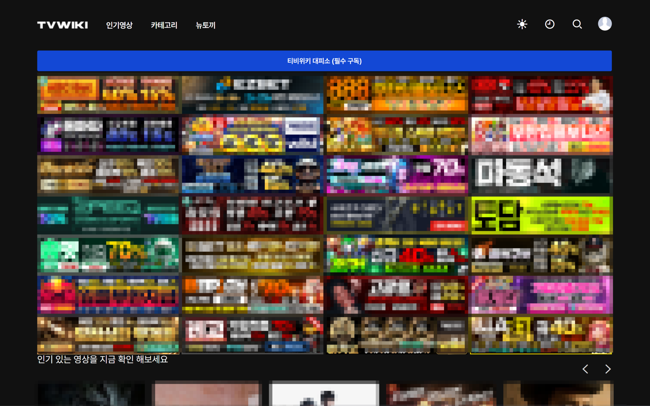Click the TVWIKI logo
The height and width of the screenshot is (406, 650).
62,25
